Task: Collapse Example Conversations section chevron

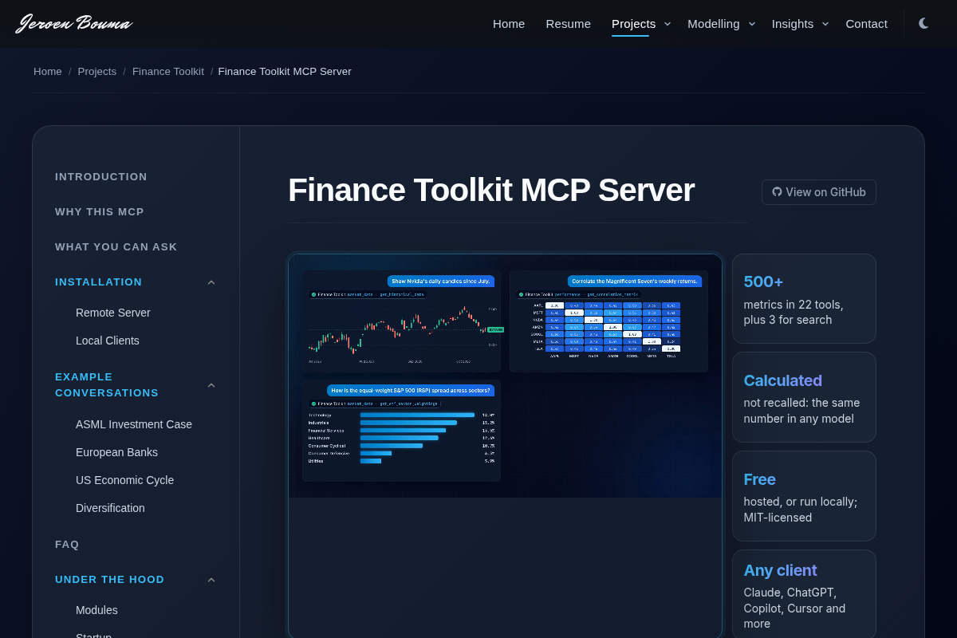Action: coord(211,385)
